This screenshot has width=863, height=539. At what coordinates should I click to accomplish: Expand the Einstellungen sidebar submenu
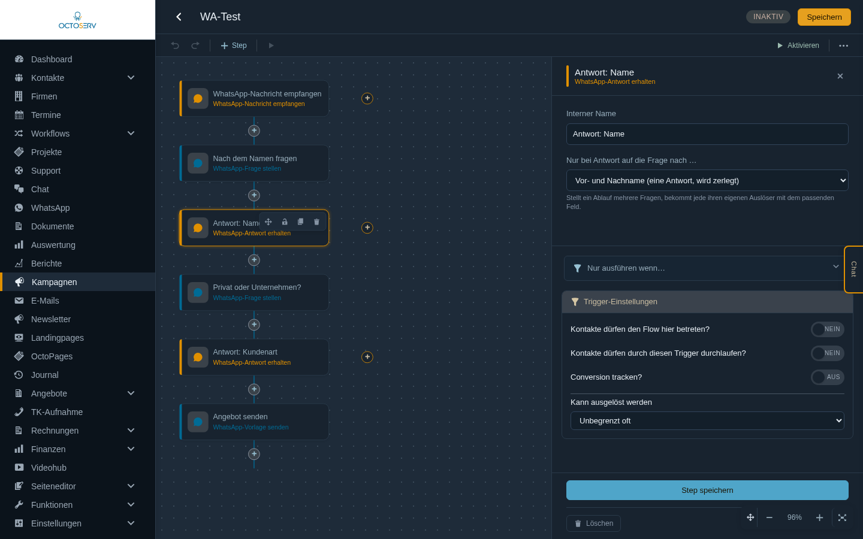click(x=131, y=523)
